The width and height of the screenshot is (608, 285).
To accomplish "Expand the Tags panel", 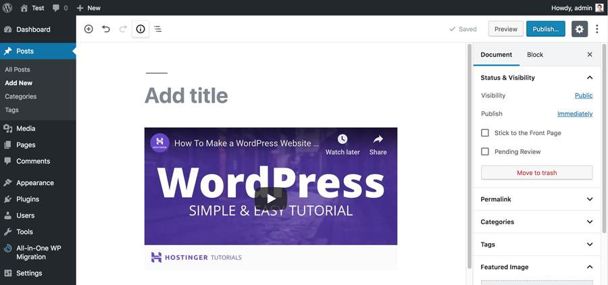I will point(536,244).
